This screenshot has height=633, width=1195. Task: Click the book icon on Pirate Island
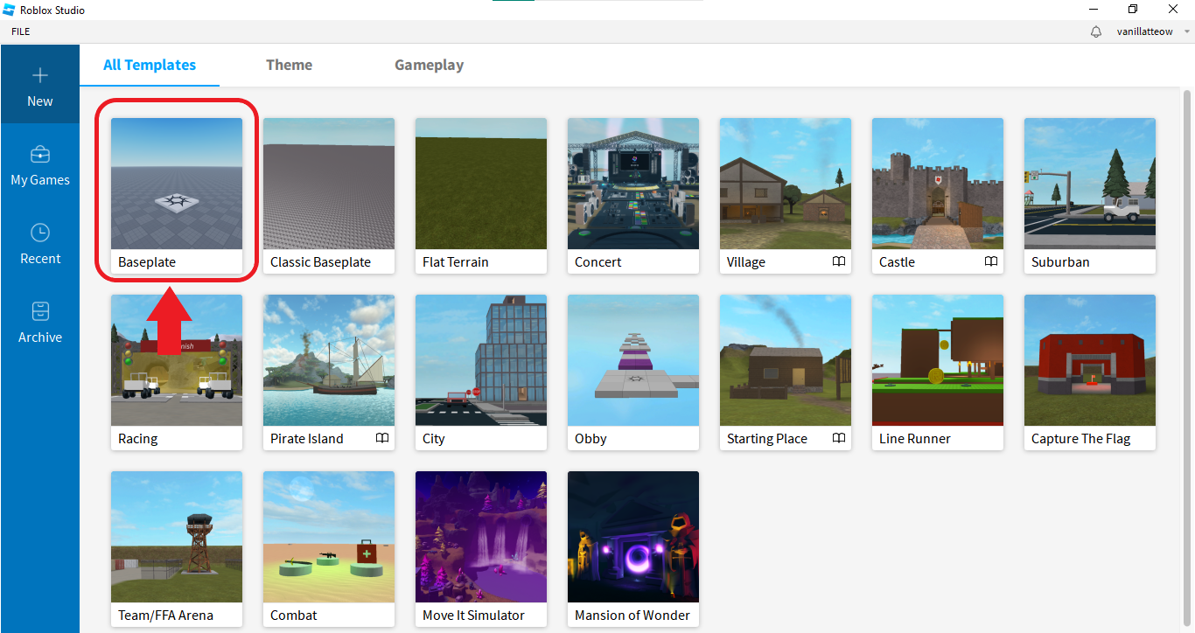(x=382, y=438)
